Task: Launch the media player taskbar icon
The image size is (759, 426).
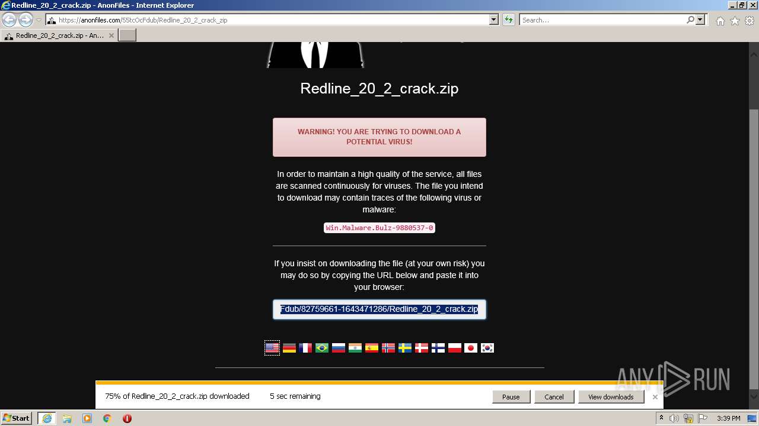Action: pyautogui.click(x=87, y=418)
